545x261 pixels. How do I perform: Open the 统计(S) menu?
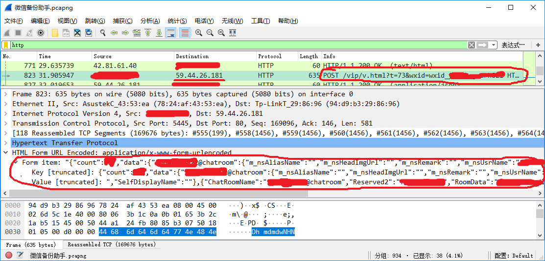177,21
